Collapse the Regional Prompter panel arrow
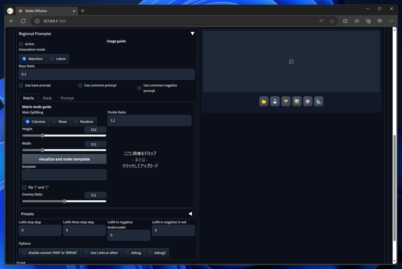The image size is (402, 269). click(192, 33)
